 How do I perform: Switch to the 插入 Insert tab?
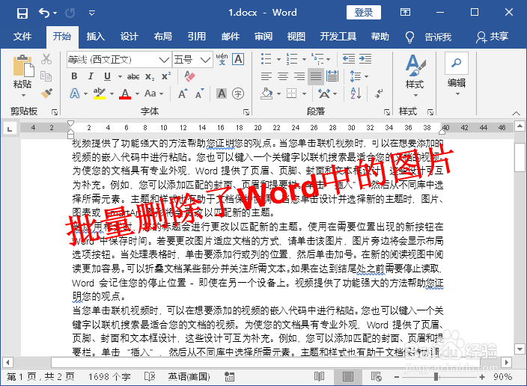[96, 37]
